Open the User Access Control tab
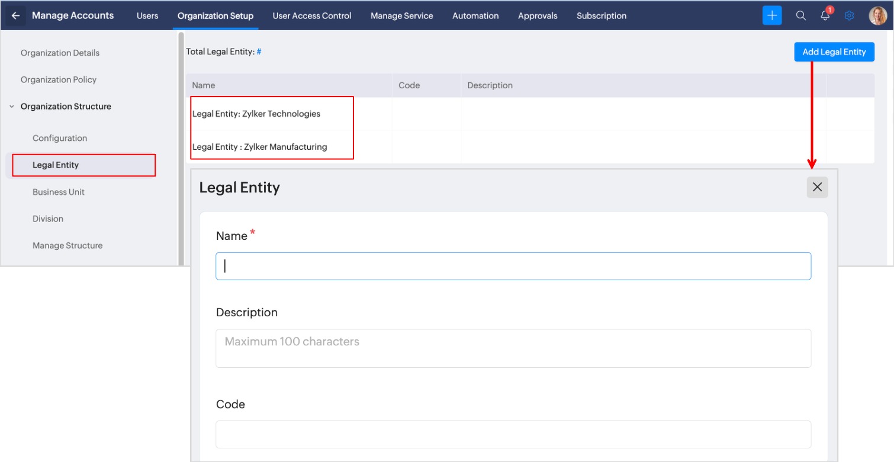Viewport: 894px width, 462px height. (311, 16)
